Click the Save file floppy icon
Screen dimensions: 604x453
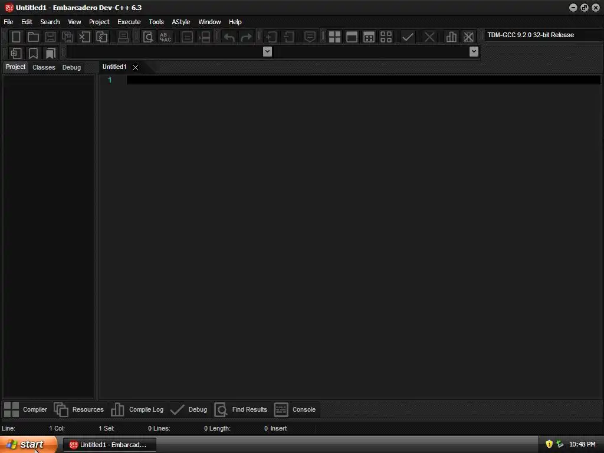pos(50,37)
